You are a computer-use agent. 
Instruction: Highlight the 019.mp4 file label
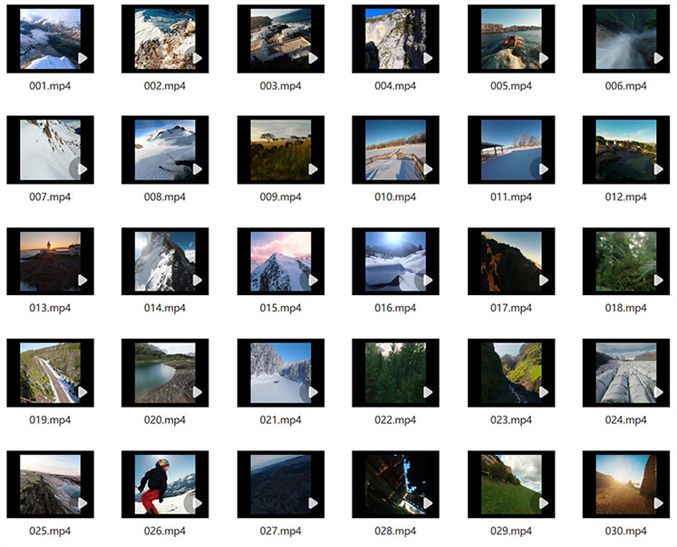pos(50,420)
